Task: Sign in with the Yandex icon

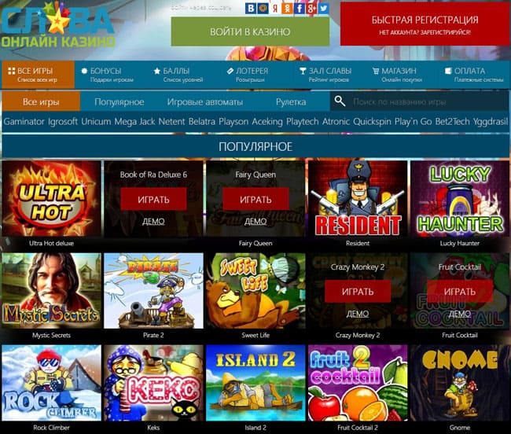Action: (x=274, y=8)
